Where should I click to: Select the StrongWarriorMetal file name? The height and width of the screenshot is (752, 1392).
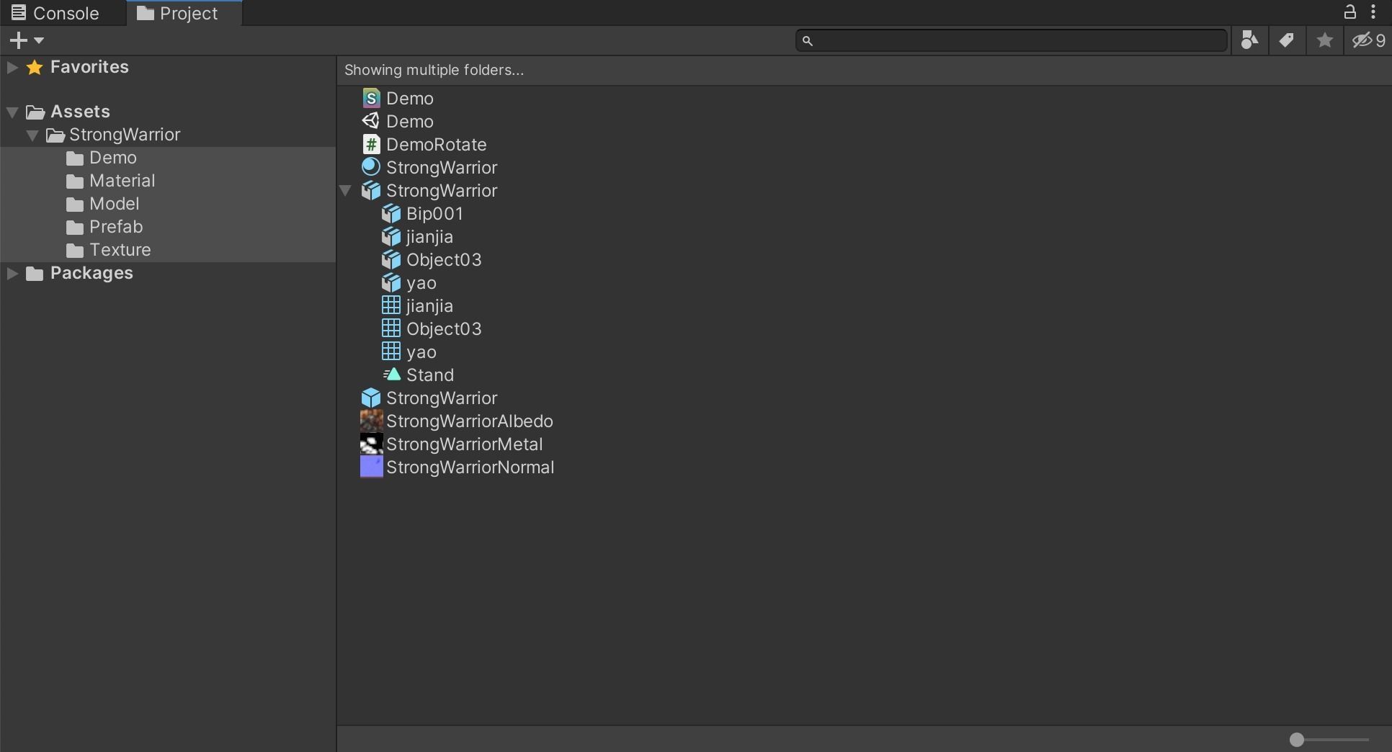point(465,444)
